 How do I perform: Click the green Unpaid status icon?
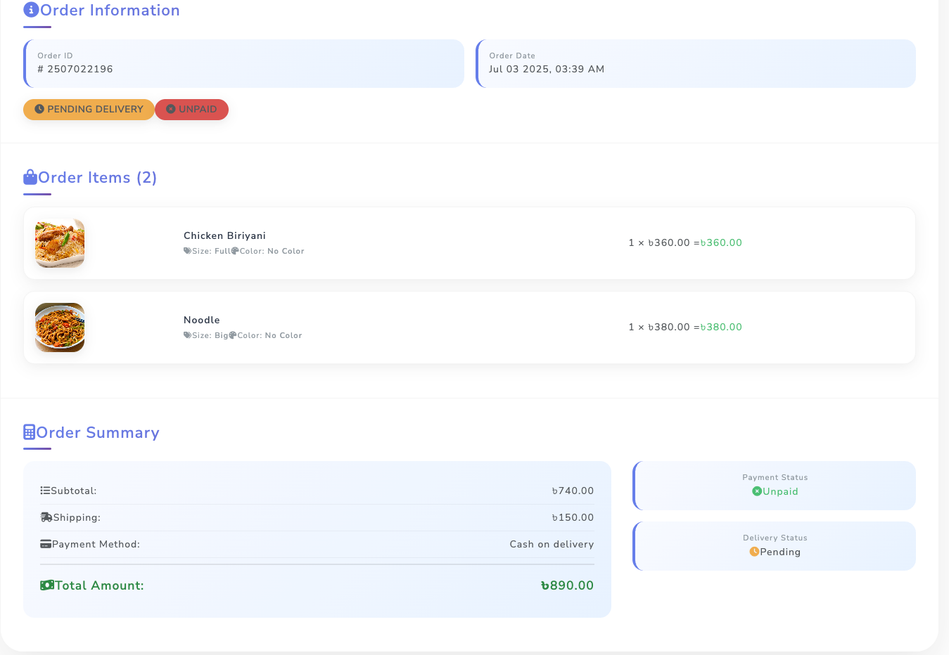click(757, 491)
